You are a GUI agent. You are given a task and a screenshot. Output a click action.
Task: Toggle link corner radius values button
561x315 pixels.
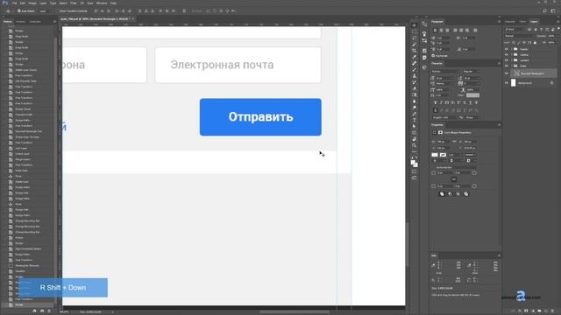click(454, 179)
